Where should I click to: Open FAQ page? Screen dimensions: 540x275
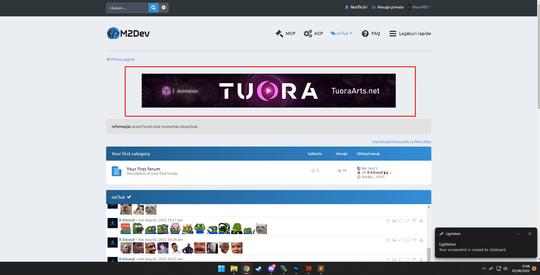point(371,33)
